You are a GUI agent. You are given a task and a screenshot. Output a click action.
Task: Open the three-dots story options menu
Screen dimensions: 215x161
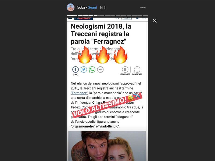coord(143,8)
